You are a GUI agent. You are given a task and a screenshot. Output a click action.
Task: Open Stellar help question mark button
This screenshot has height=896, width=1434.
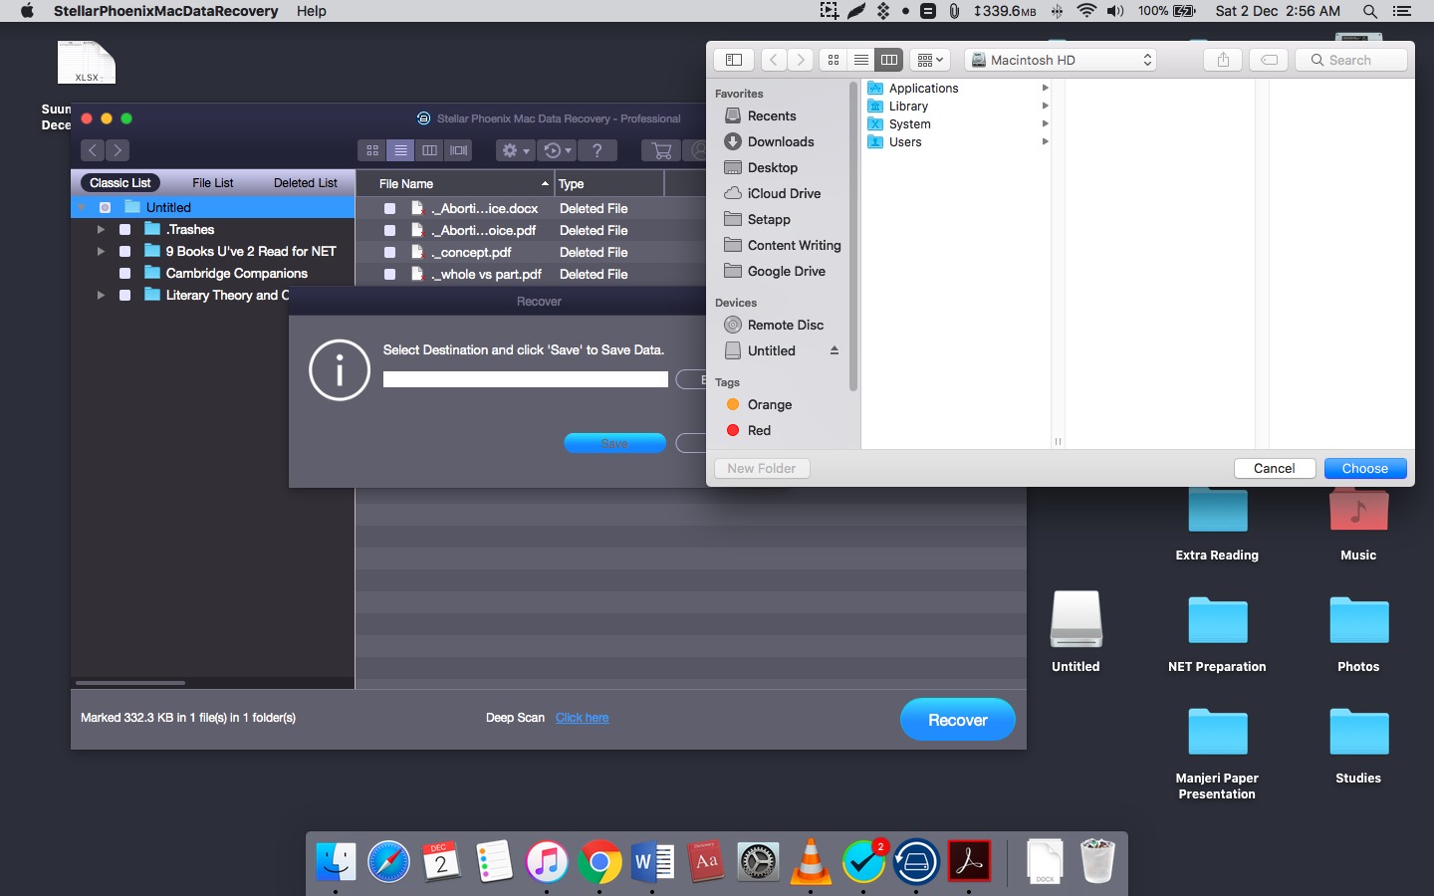pos(597,150)
